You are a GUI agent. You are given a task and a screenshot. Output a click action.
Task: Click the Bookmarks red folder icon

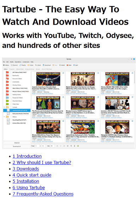(7, 76)
